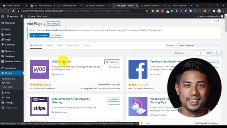
Task: Click the Stripe Payment Gateway thumbnail
Action: tap(39, 107)
